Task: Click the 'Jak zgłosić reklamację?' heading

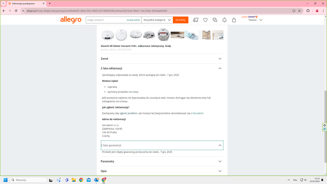Action: click(x=116, y=107)
